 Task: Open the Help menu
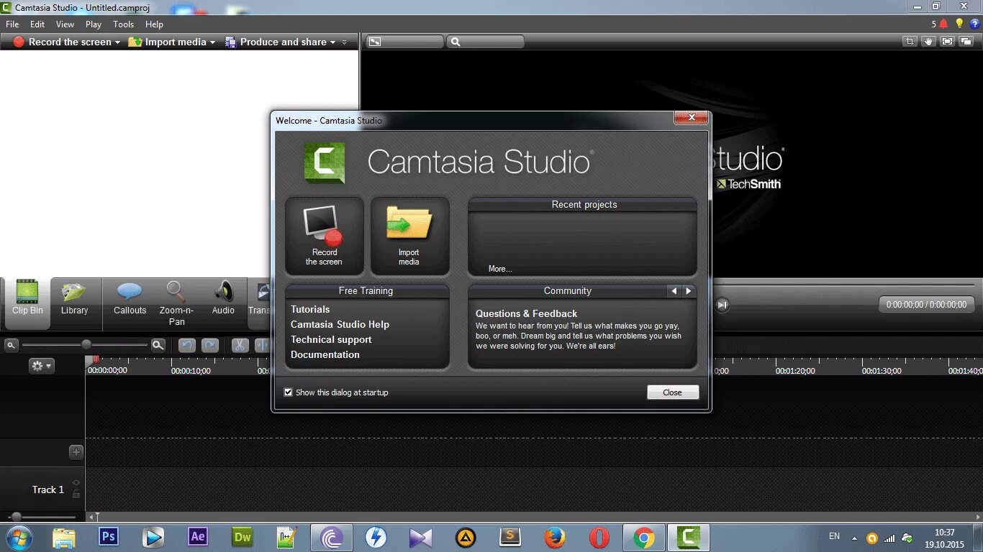pos(154,24)
